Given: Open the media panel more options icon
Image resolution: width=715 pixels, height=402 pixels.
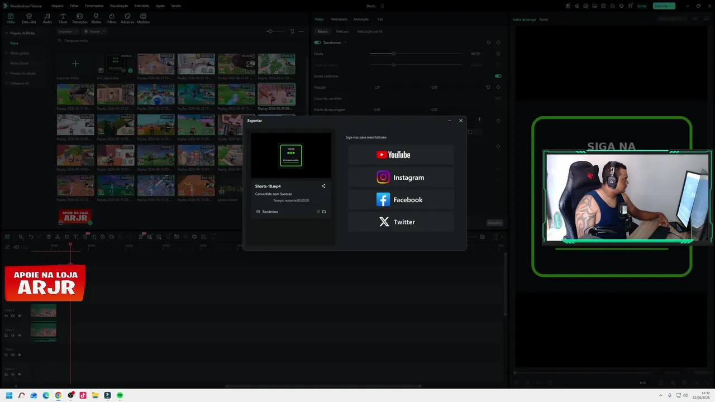Looking at the screenshot, I should pyautogui.click(x=301, y=31).
